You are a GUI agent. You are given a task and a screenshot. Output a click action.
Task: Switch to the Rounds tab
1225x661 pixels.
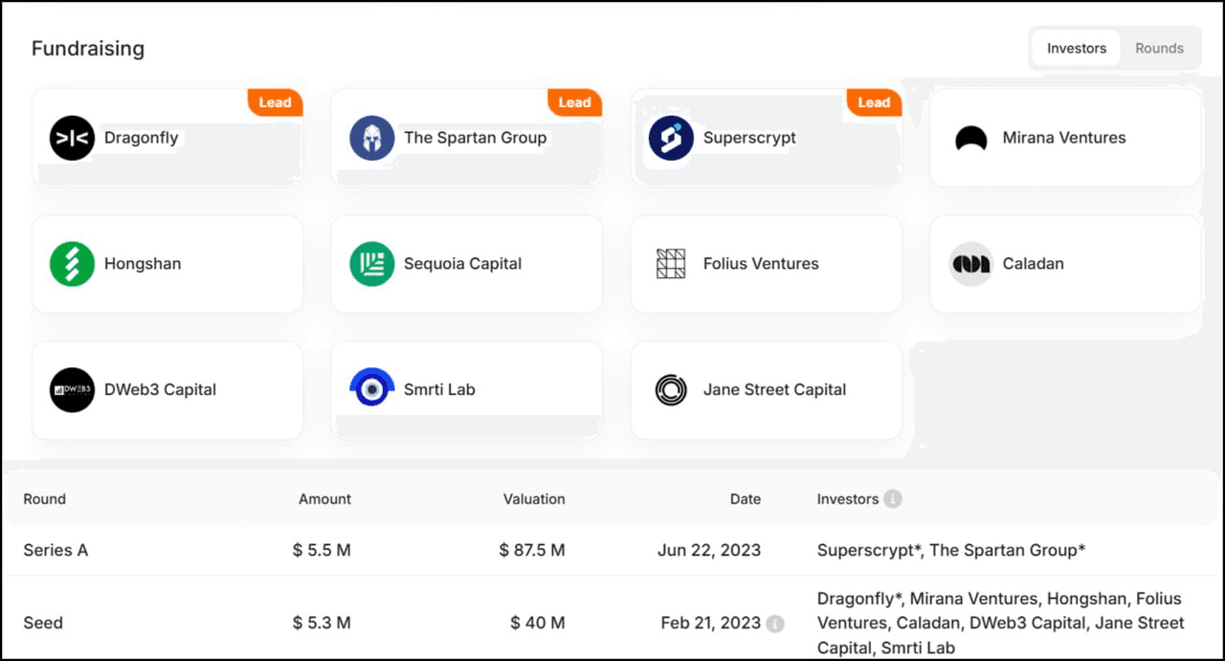[1159, 48]
